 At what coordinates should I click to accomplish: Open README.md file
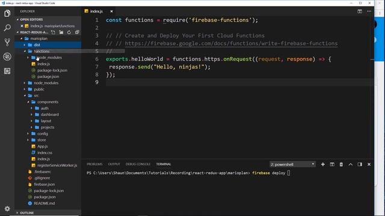tap(45, 203)
